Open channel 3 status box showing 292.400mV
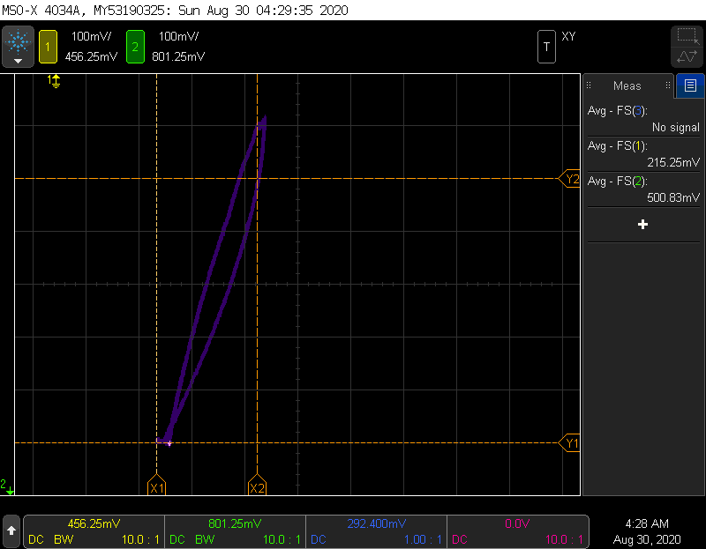 (x=375, y=530)
